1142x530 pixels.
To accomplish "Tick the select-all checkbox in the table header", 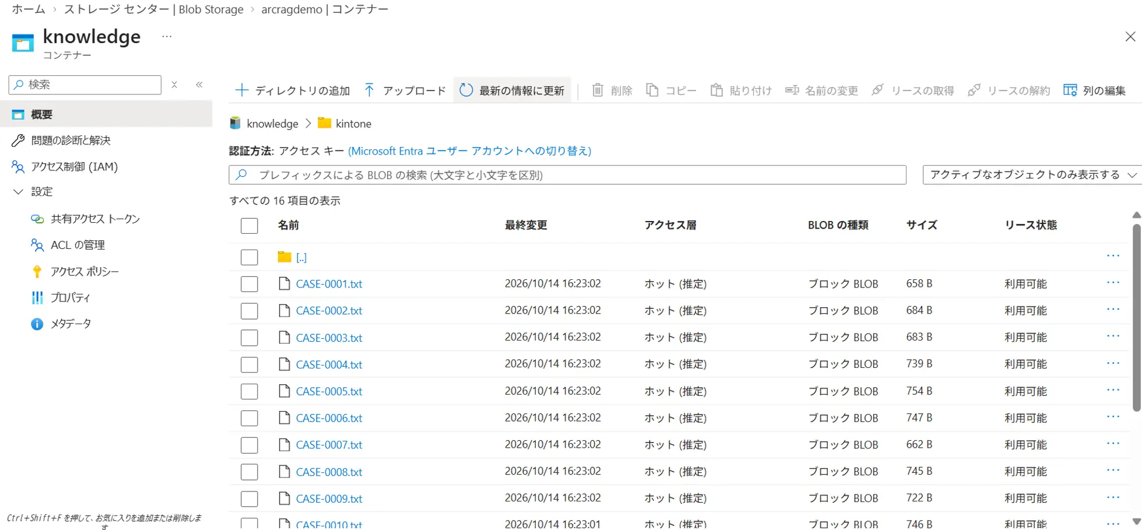I will [x=249, y=226].
